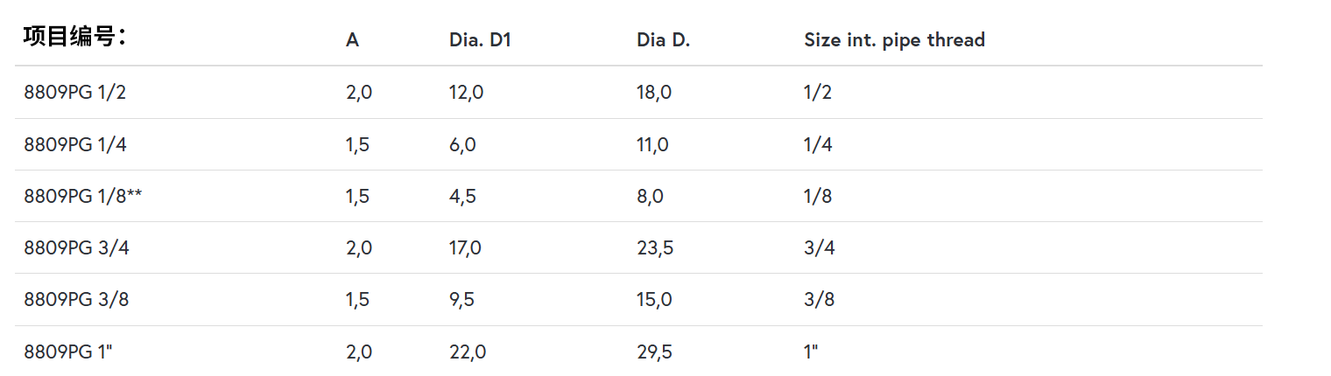Viewport: 1331px width, 376px height.
Task: Select item number 8809PG 1/4
Action: pyautogui.click(x=75, y=145)
